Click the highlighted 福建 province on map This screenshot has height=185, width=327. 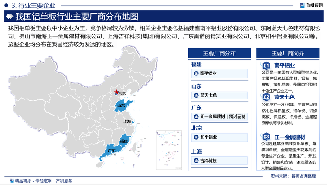[125, 140]
